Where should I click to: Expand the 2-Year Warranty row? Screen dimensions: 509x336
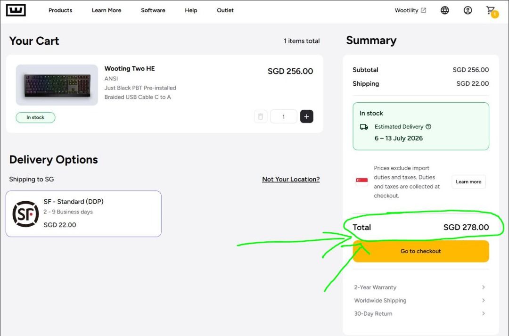tap(419, 287)
